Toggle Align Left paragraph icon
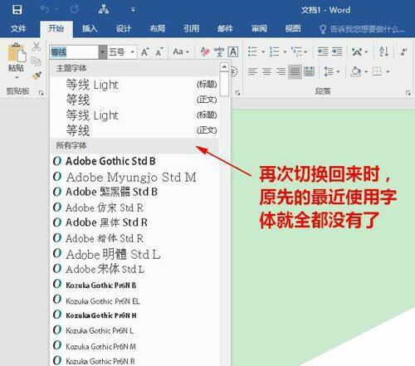The image size is (415, 366). click(x=252, y=71)
